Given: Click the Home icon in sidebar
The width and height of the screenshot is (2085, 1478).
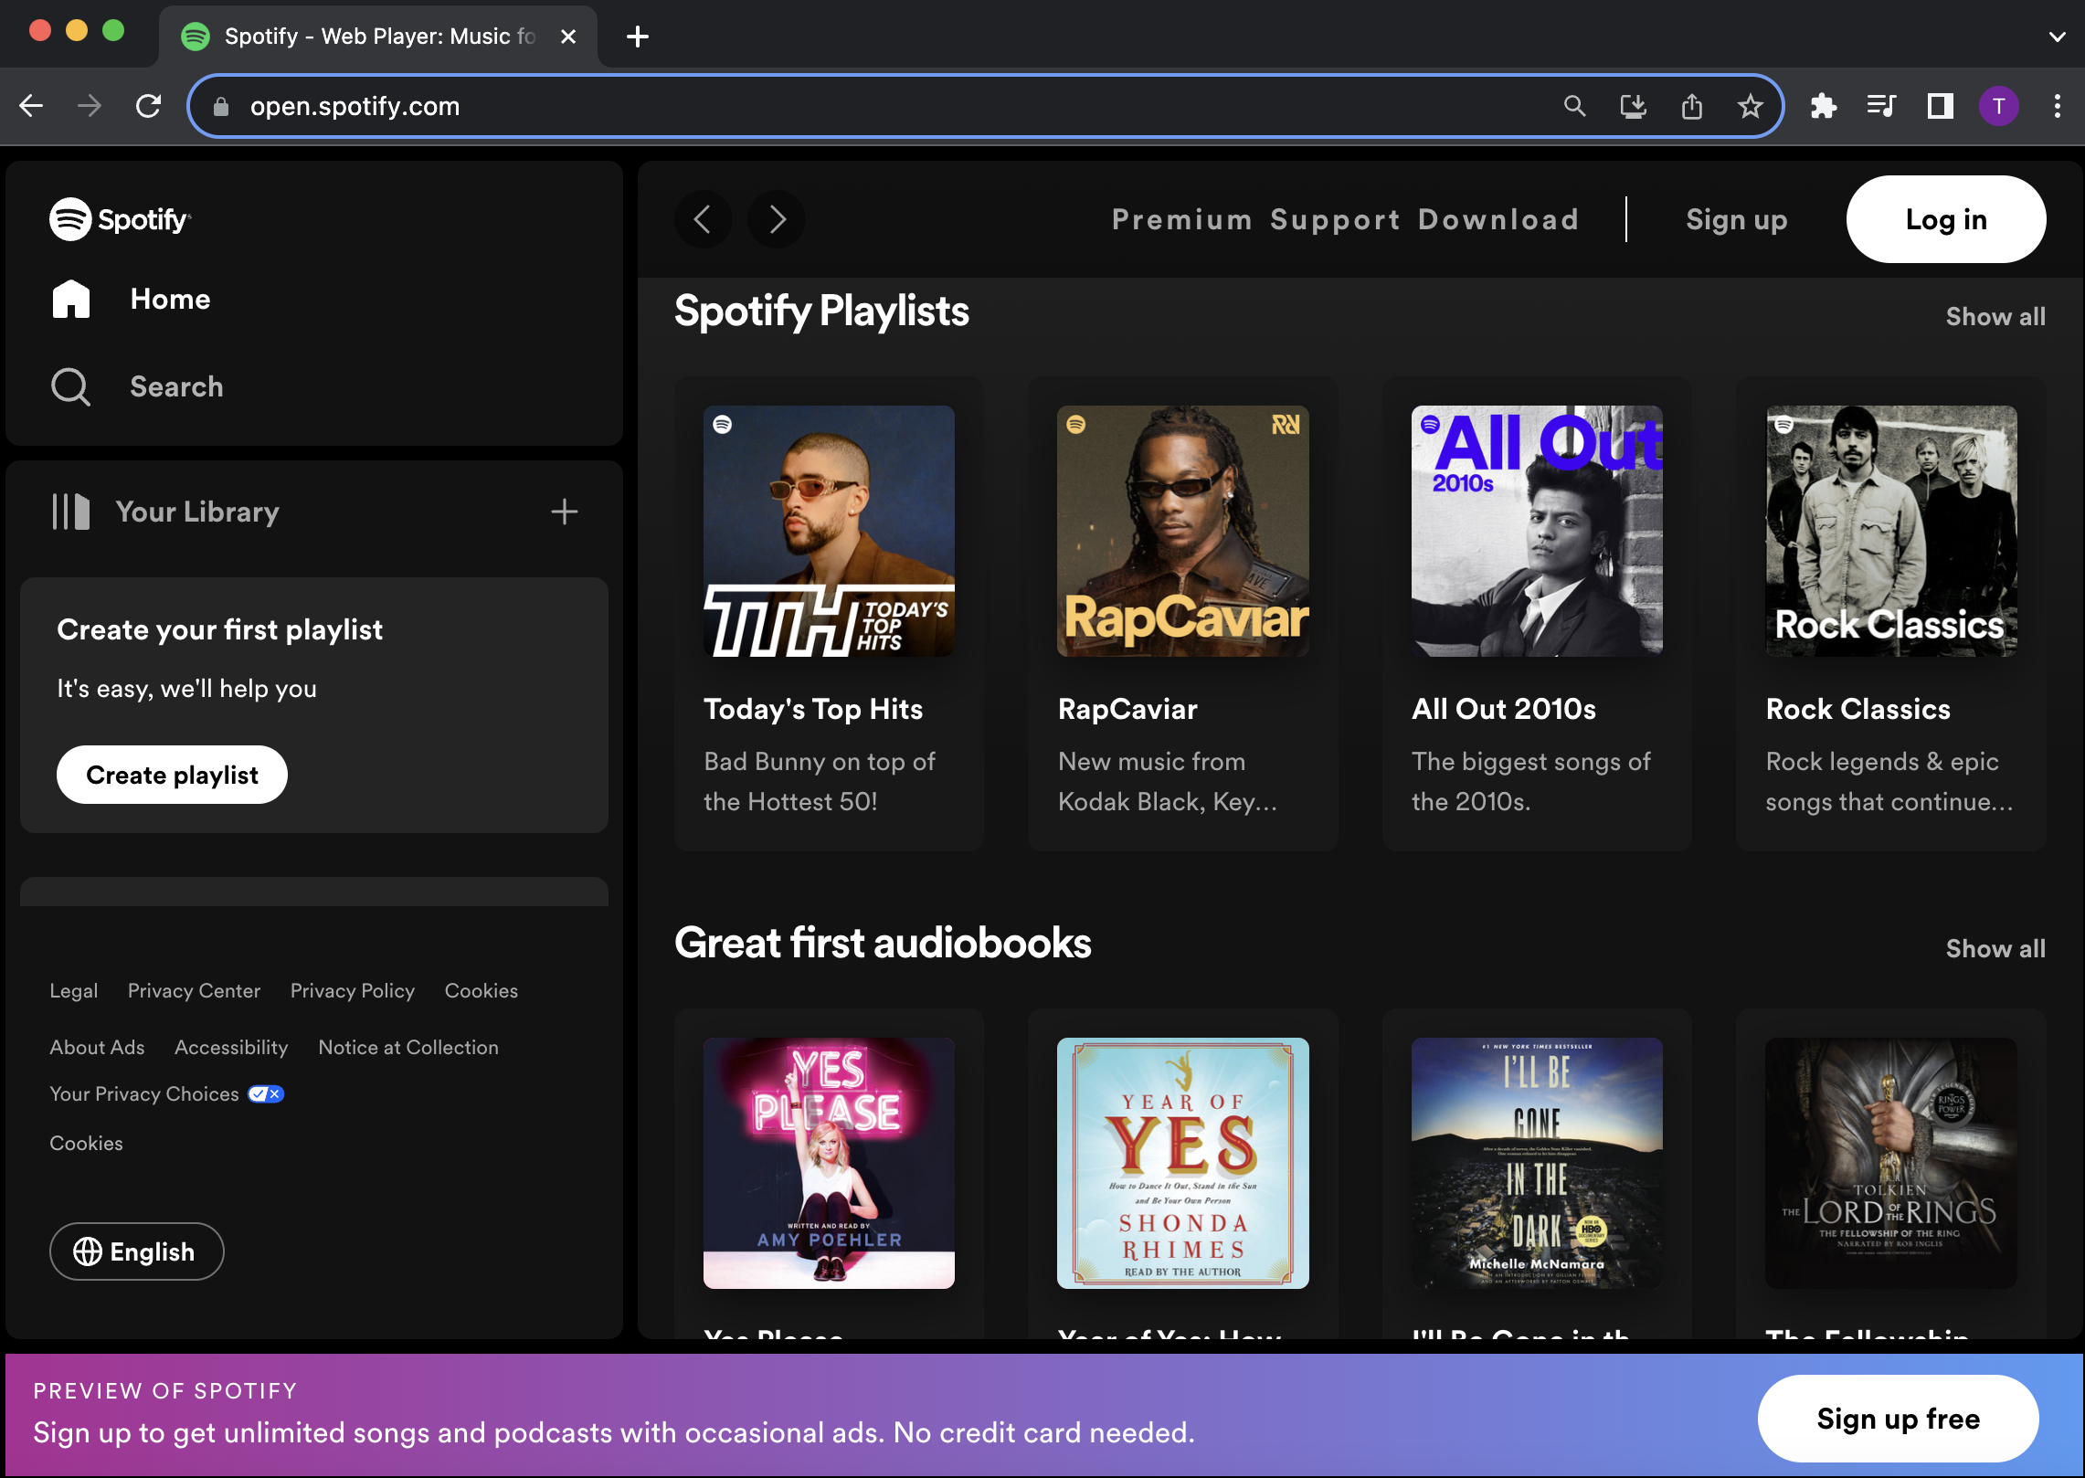Looking at the screenshot, I should coord(71,299).
